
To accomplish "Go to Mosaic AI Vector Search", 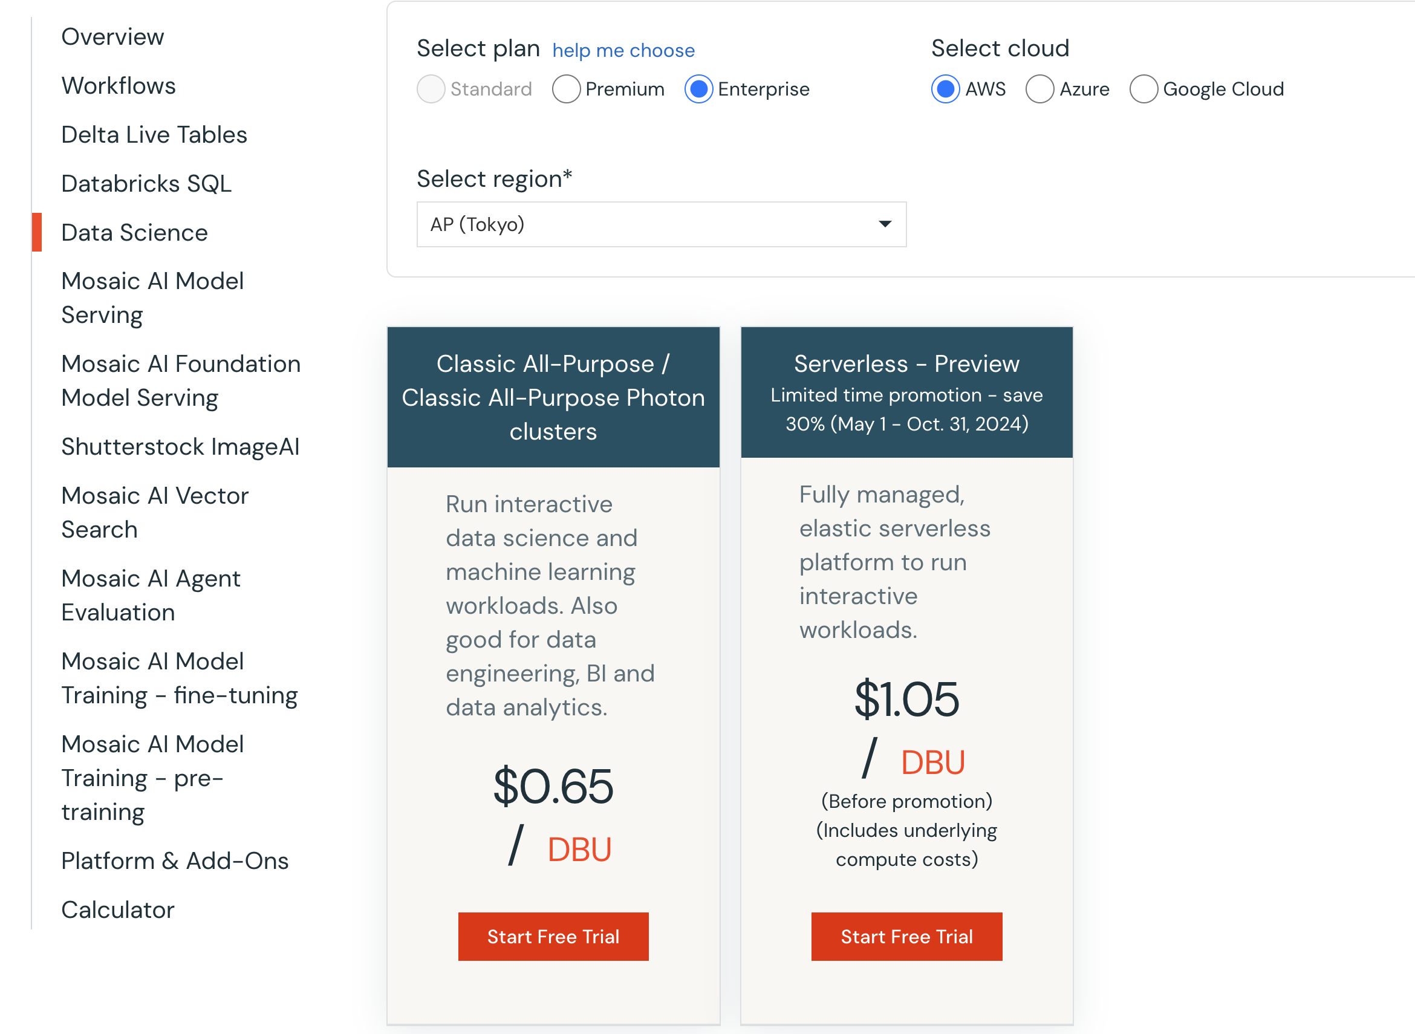I will coord(155,513).
